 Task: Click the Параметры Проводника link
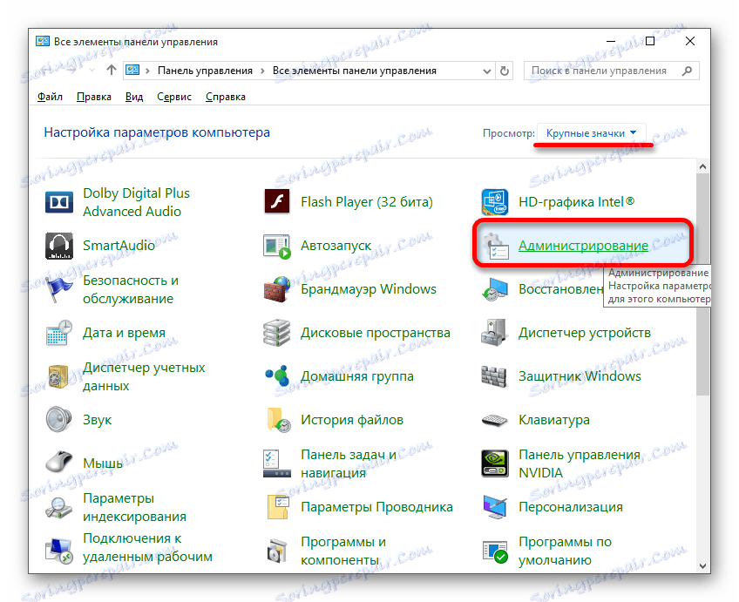click(376, 507)
